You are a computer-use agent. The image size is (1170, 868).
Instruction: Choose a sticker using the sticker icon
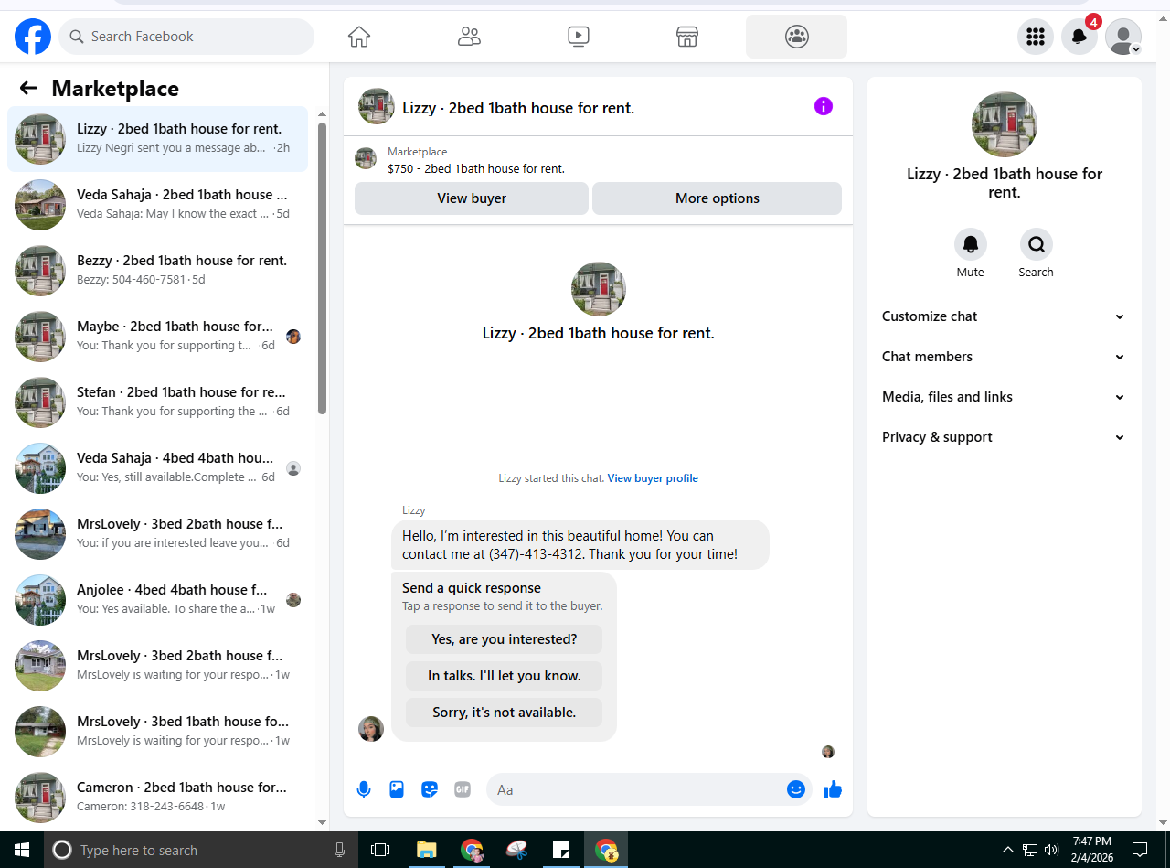430,789
